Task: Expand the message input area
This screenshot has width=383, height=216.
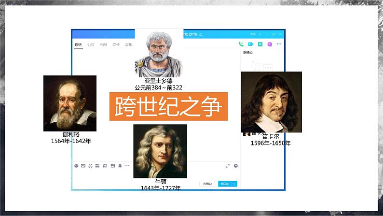Action: pos(227,166)
